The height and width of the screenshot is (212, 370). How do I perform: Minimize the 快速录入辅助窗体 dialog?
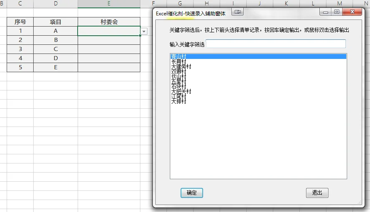(x=326, y=12)
